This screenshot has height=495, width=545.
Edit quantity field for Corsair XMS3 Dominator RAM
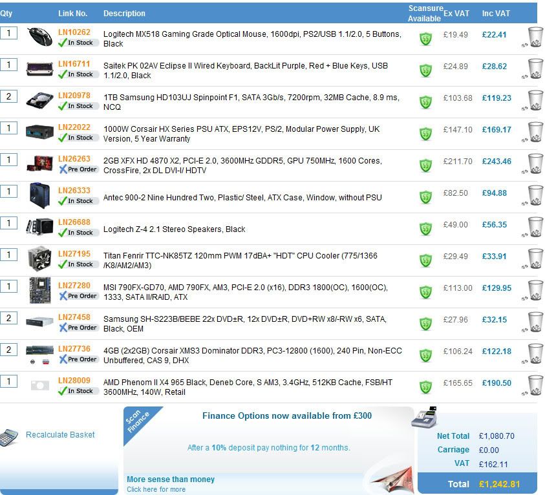click(x=8, y=350)
